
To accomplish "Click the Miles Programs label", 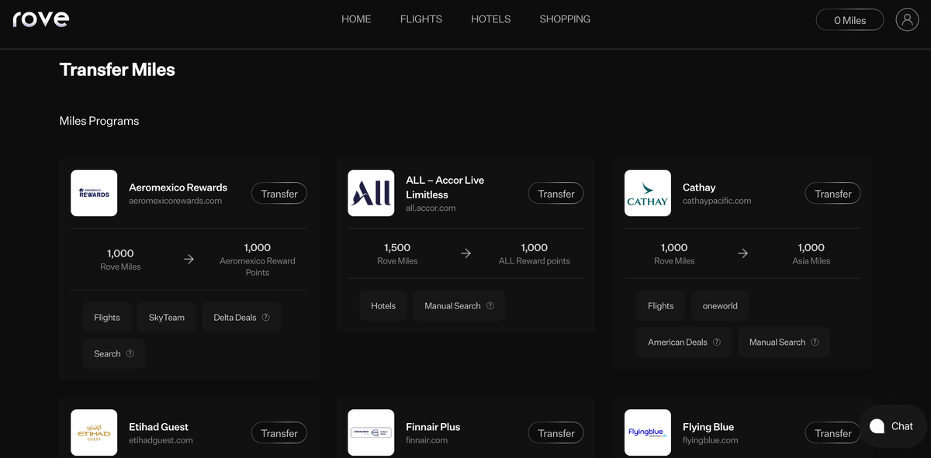I will tap(99, 121).
